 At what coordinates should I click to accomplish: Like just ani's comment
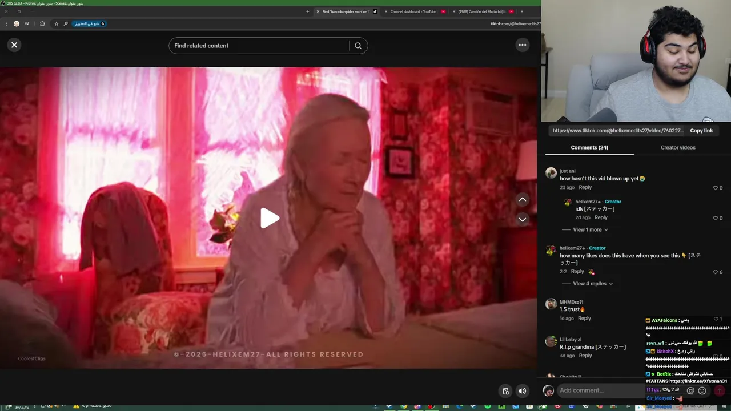715,188
